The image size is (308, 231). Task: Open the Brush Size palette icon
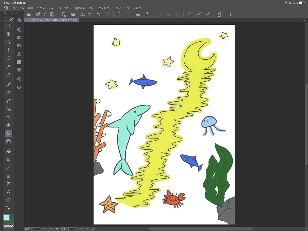[19, 45]
